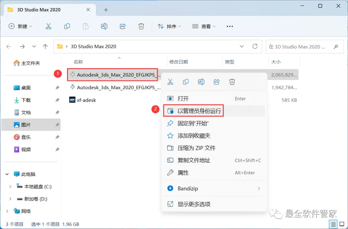
Task: Add a new tab with the plus button
Action: tap(106, 10)
